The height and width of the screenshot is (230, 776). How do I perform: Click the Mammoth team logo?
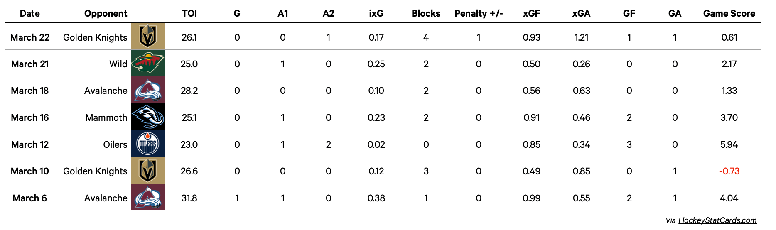coord(147,117)
